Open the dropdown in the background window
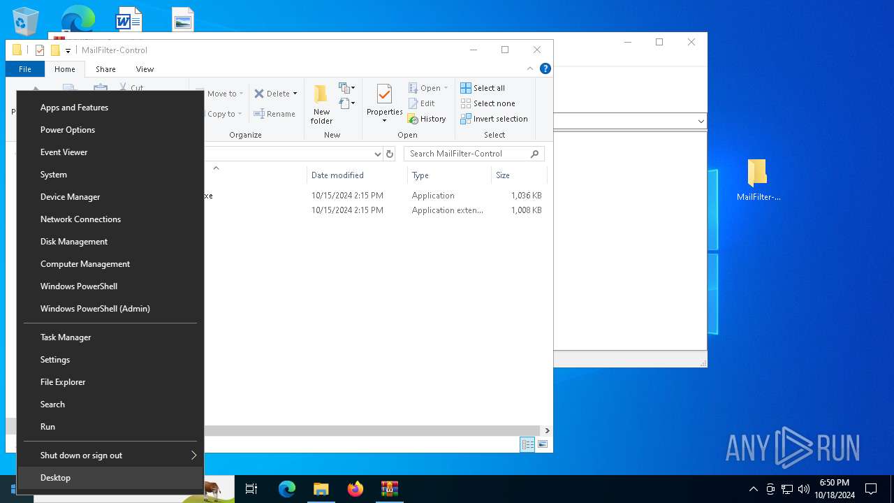894x503 pixels. pyautogui.click(x=701, y=122)
